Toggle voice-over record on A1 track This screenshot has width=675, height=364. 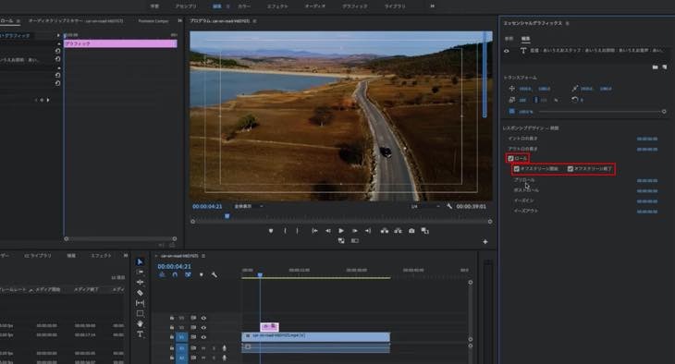point(225,347)
